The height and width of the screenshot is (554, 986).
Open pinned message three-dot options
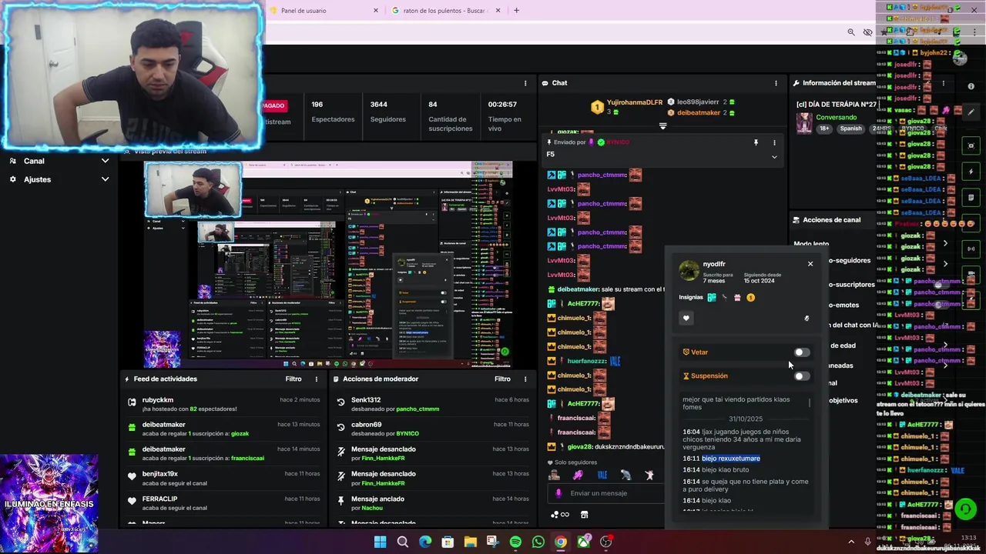[774, 142]
